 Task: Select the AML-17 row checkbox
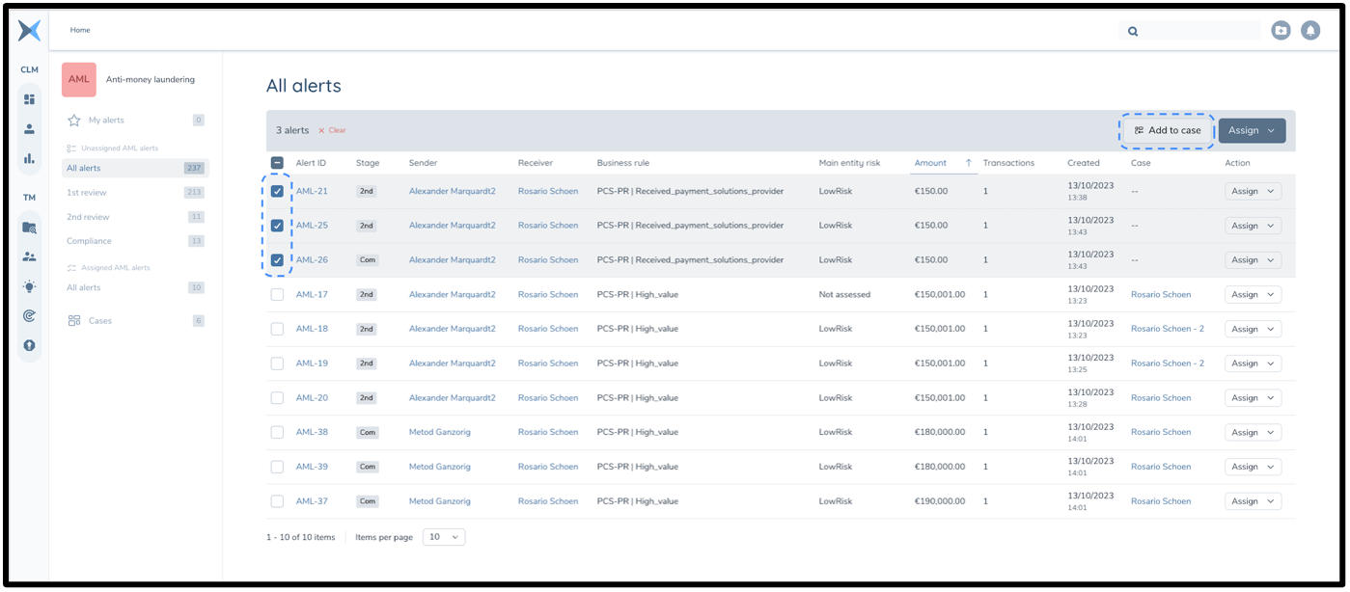tap(277, 295)
